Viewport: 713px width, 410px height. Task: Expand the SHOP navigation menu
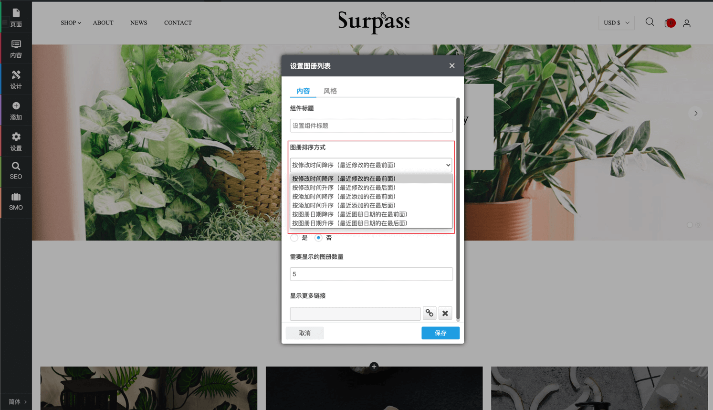pos(71,23)
